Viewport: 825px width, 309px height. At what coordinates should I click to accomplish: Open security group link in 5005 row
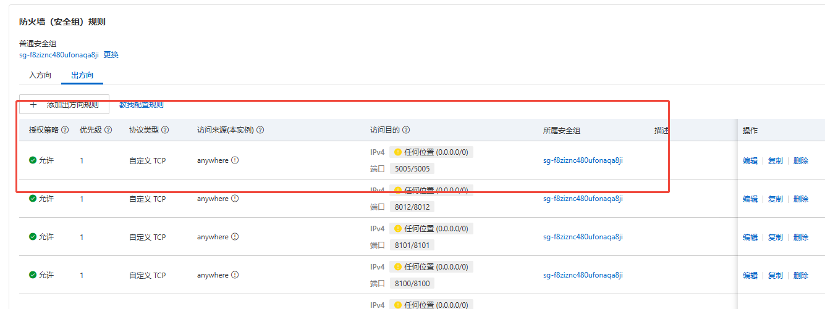pyautogui.click(x=583, y=160)
